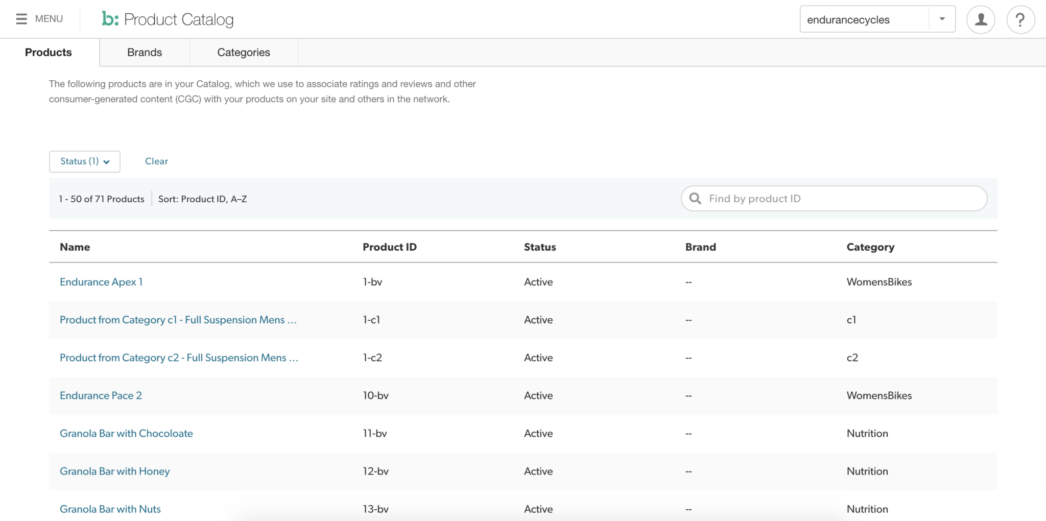
Task: Open the hamburger MENU icon
Action: (x=21, y=19)
